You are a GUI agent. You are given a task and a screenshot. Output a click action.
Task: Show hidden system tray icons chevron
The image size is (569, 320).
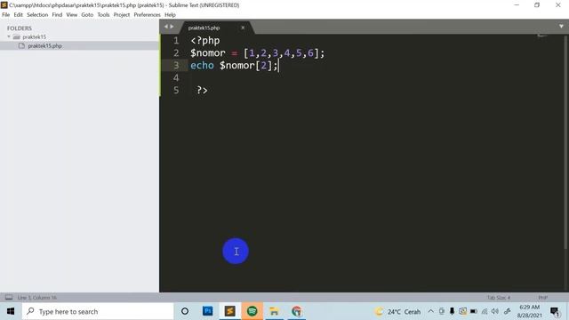[430, 311]
